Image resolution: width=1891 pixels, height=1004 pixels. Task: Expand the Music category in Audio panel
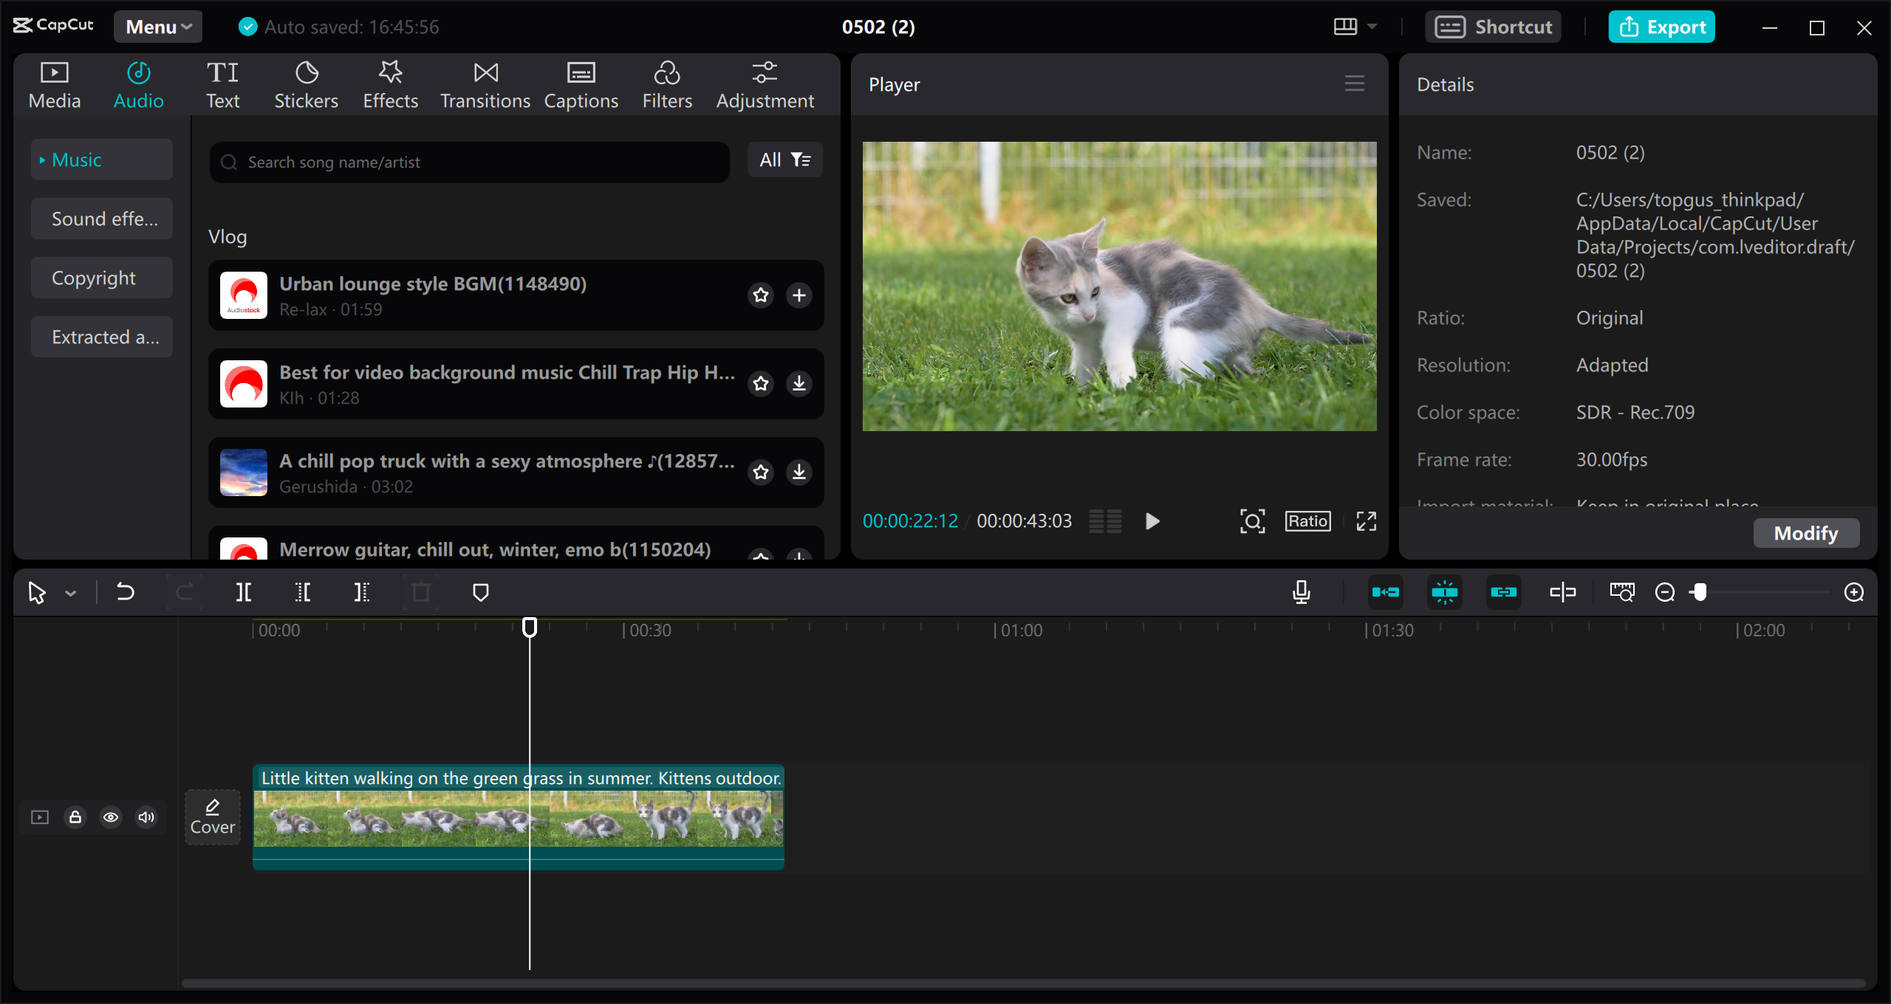point(44,159)
